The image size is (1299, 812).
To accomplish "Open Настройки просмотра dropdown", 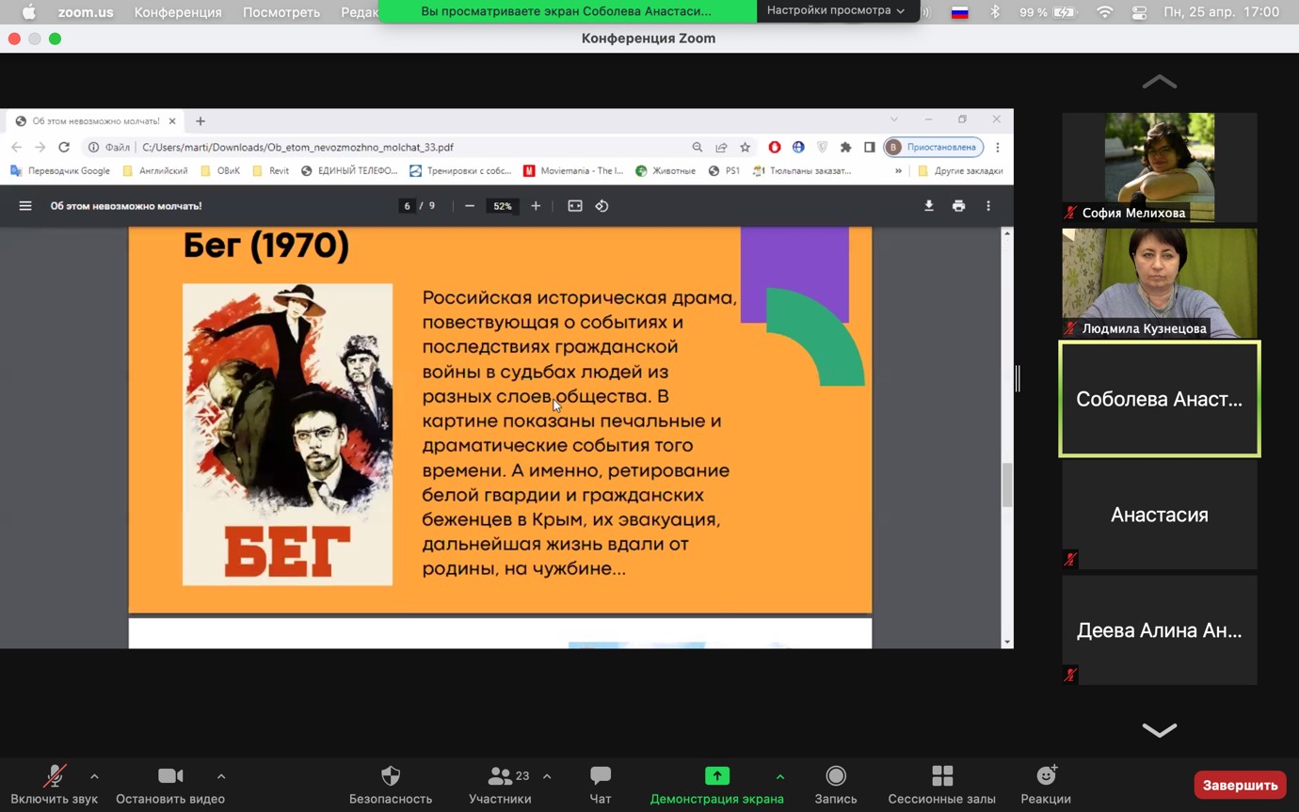I will click(836, 10).
